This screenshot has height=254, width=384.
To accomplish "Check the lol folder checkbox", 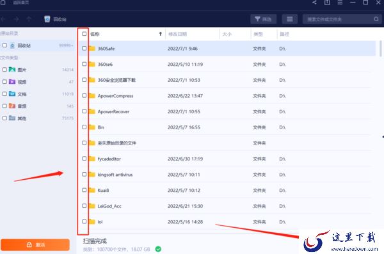I will 84,221.
